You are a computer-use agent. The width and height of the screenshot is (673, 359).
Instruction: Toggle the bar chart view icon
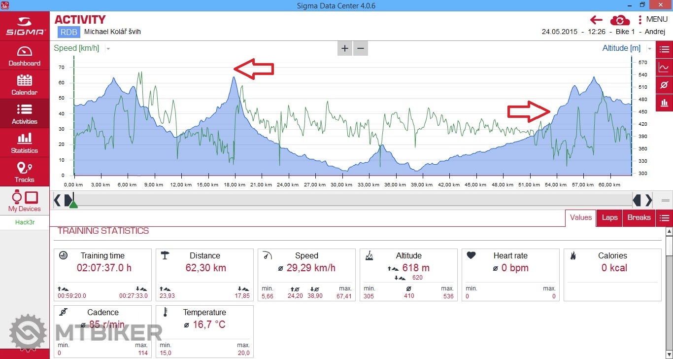click(x=664, y=103)
